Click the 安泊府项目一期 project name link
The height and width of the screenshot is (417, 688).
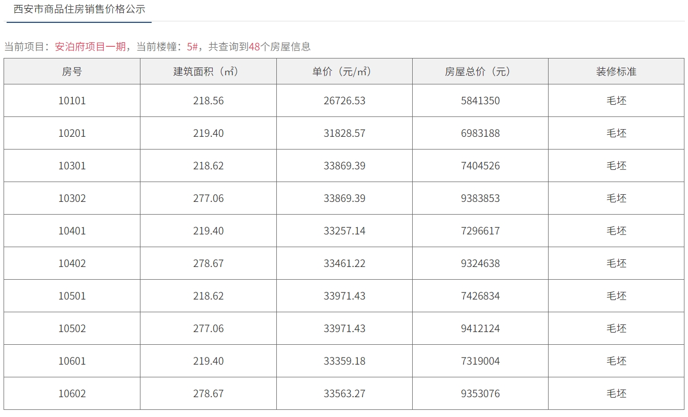90,47
